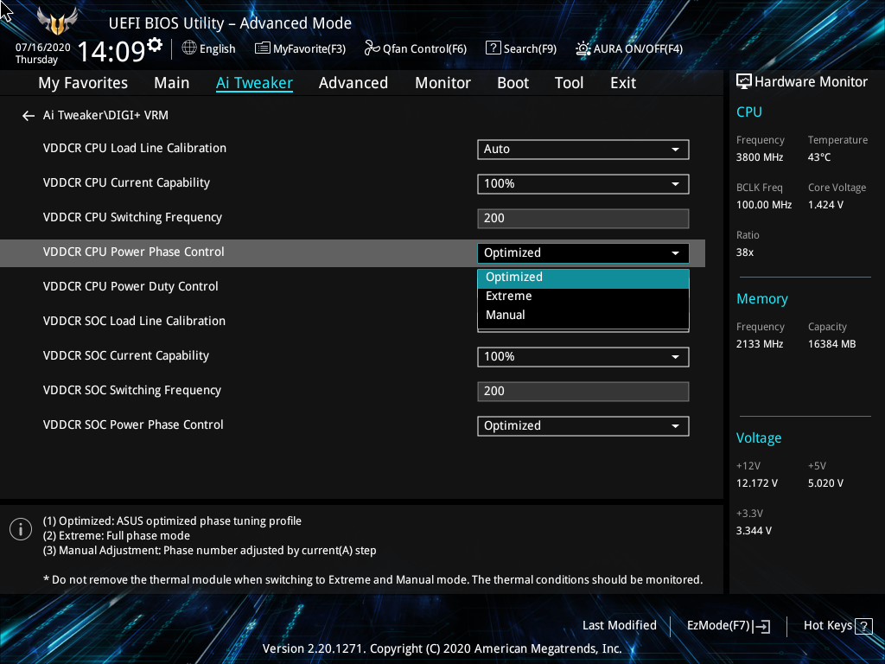Click the Ratio 38x value

coord(745,253)
